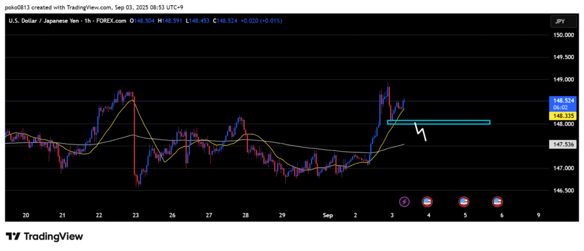Open the JPY currency selector
This screenshot has height=251, width=584.
[559, 21]
